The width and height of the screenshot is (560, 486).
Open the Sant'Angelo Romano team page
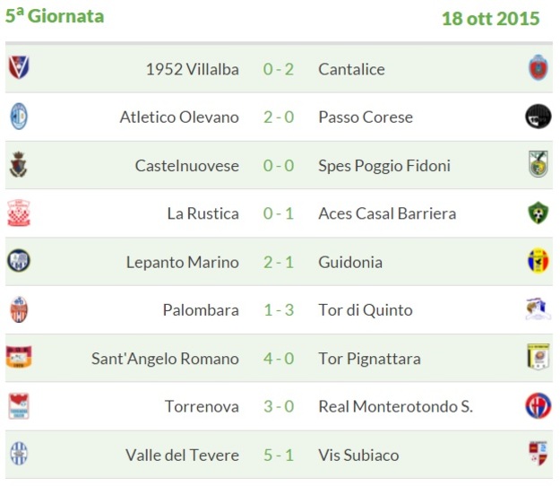[x=165, y=359]
